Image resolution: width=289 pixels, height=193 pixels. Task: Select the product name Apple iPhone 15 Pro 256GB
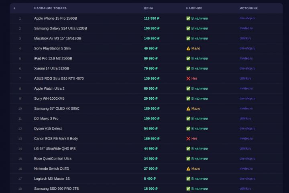click(55, 18)
